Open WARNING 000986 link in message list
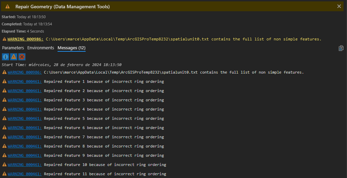The image size is (347, 178). [x=24, y=73]
